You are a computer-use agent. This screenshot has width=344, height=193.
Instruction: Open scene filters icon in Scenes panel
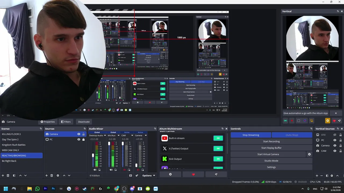coord(14,176)
